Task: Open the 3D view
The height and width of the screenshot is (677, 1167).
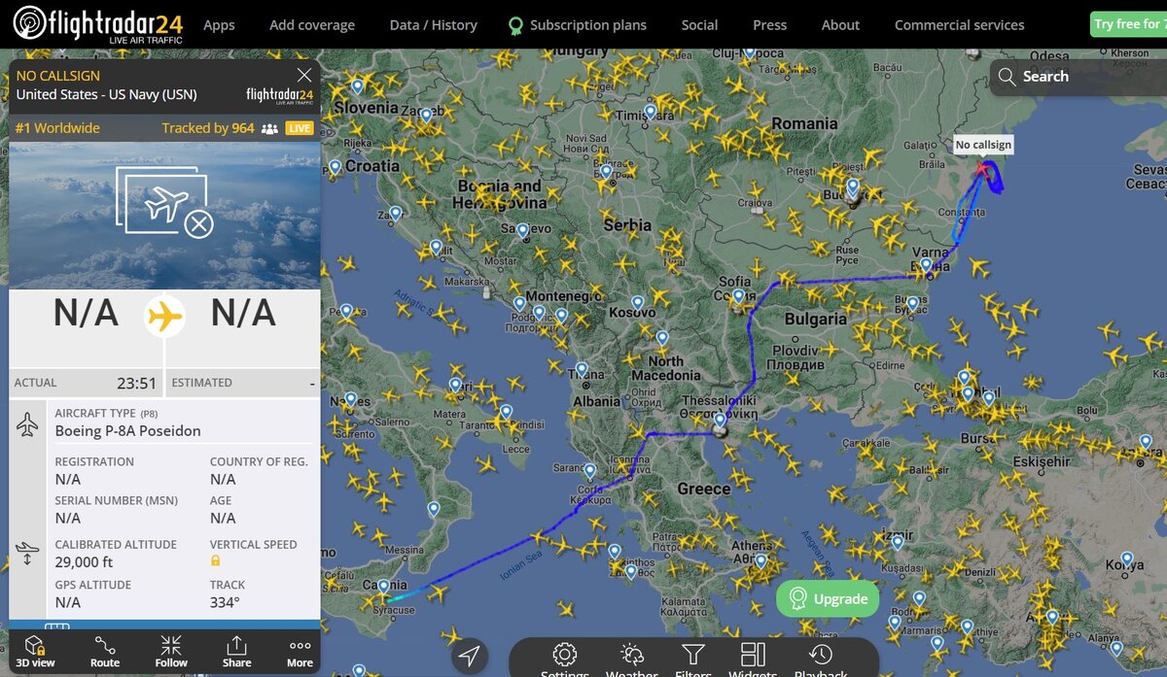Action: click(x=35, y=652)
